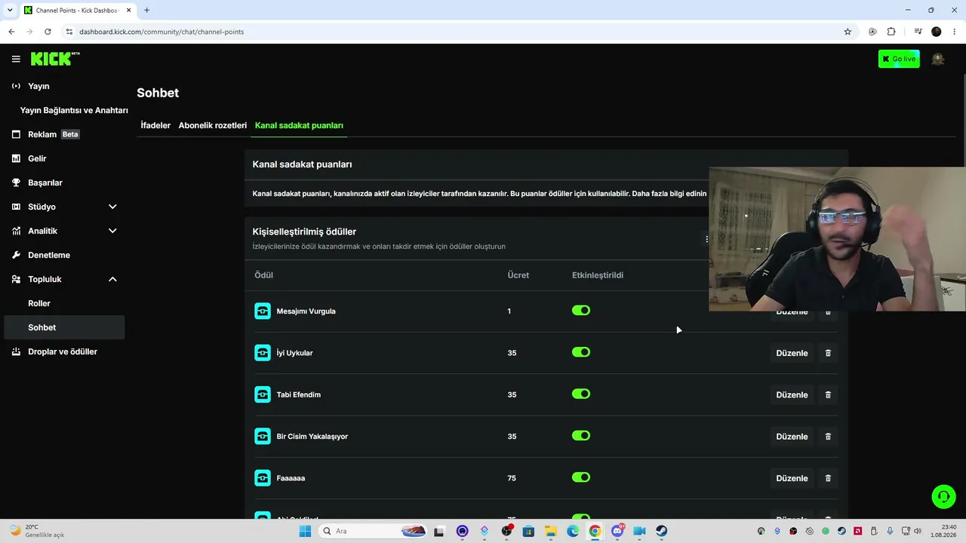The width and height of the screenshot is (966, 543).
Task: Disable the Faaaaaa reward toggle
Action: pos(581,477)
